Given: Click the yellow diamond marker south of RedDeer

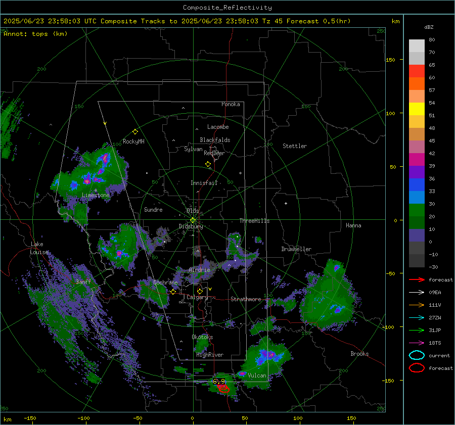Looking at the screenshot, I should (208, 164).
